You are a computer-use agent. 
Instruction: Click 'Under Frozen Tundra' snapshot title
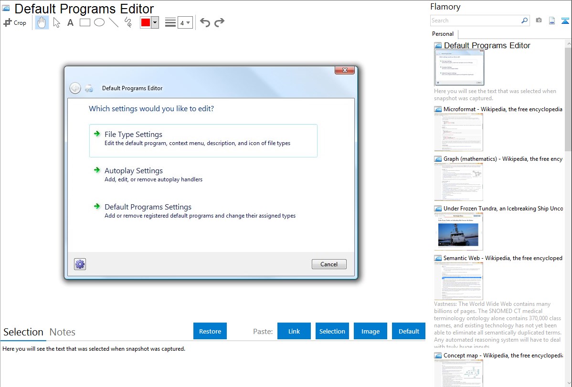pyautogui.click(x=503, y=208)
